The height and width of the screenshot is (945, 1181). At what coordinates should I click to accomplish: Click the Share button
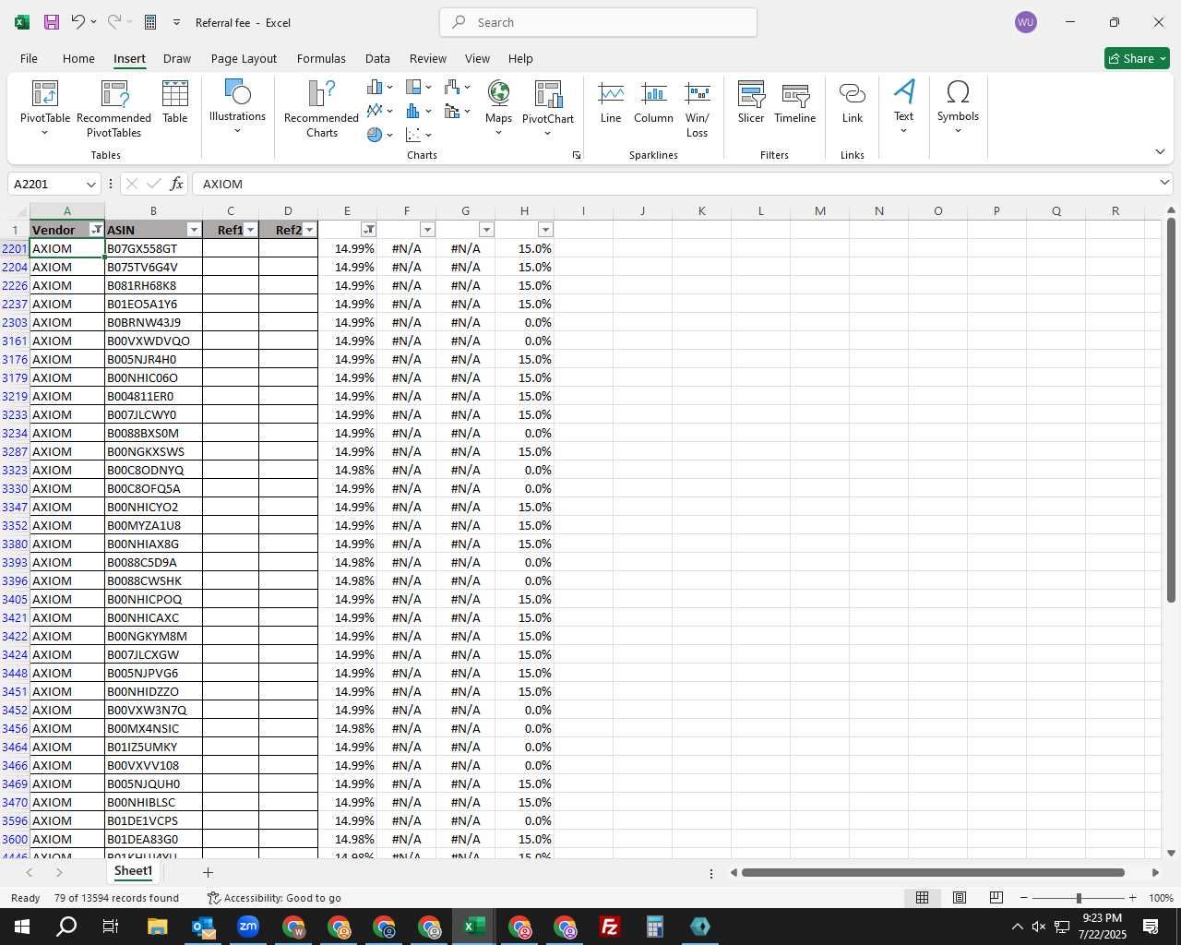[x=1137, y=58]
